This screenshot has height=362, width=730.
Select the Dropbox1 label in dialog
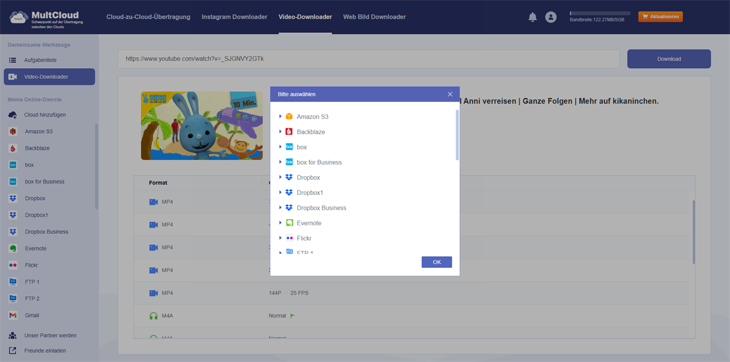pyautogui.click(x=310, y=193)
